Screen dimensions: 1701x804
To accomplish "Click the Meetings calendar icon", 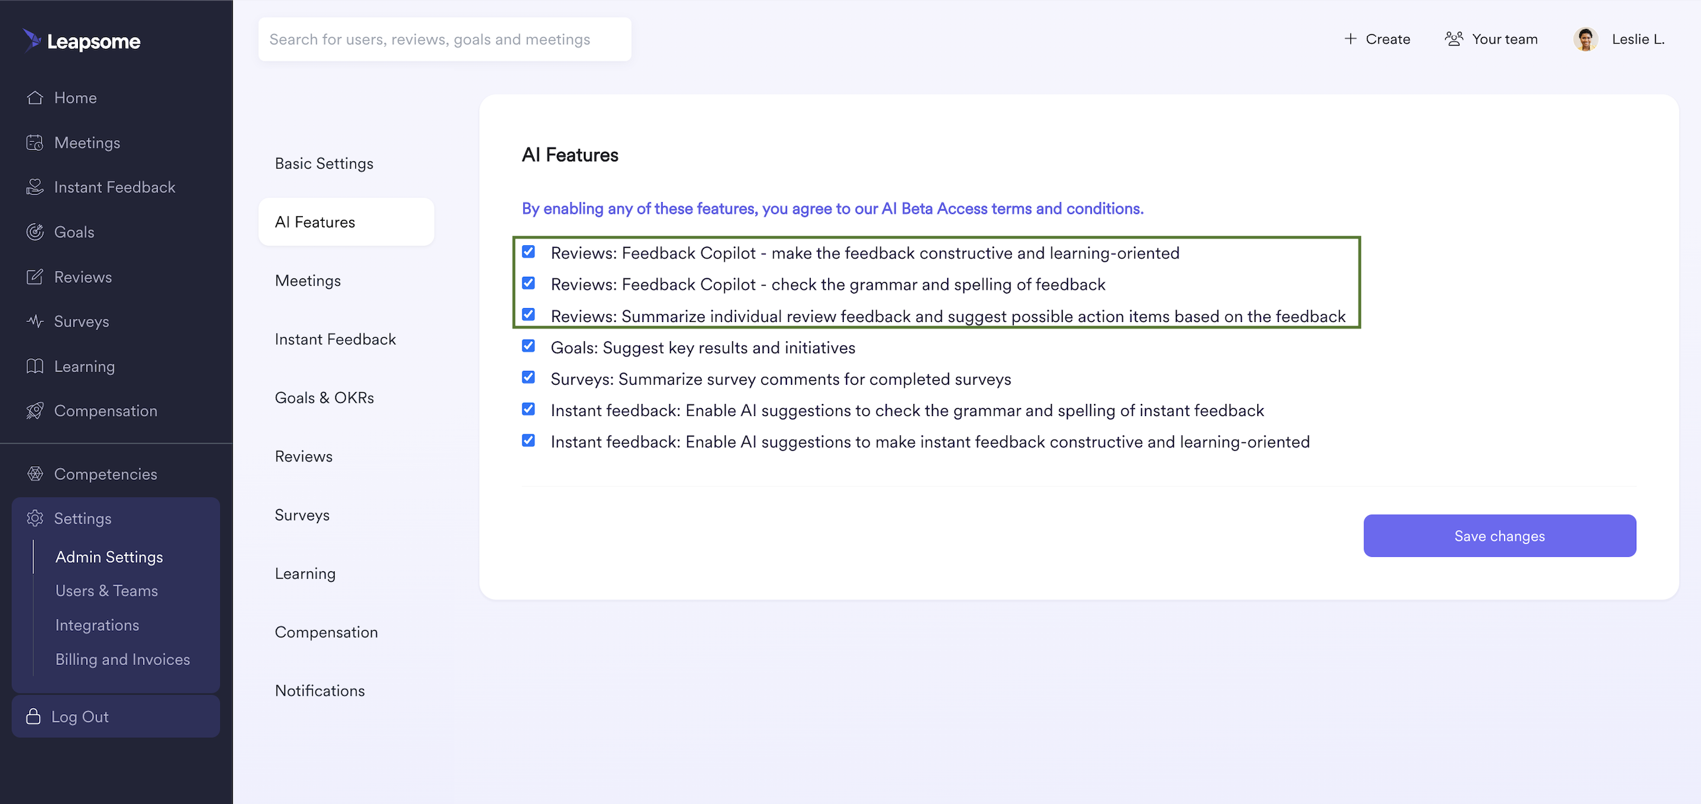I will click(x=35, y=143).
